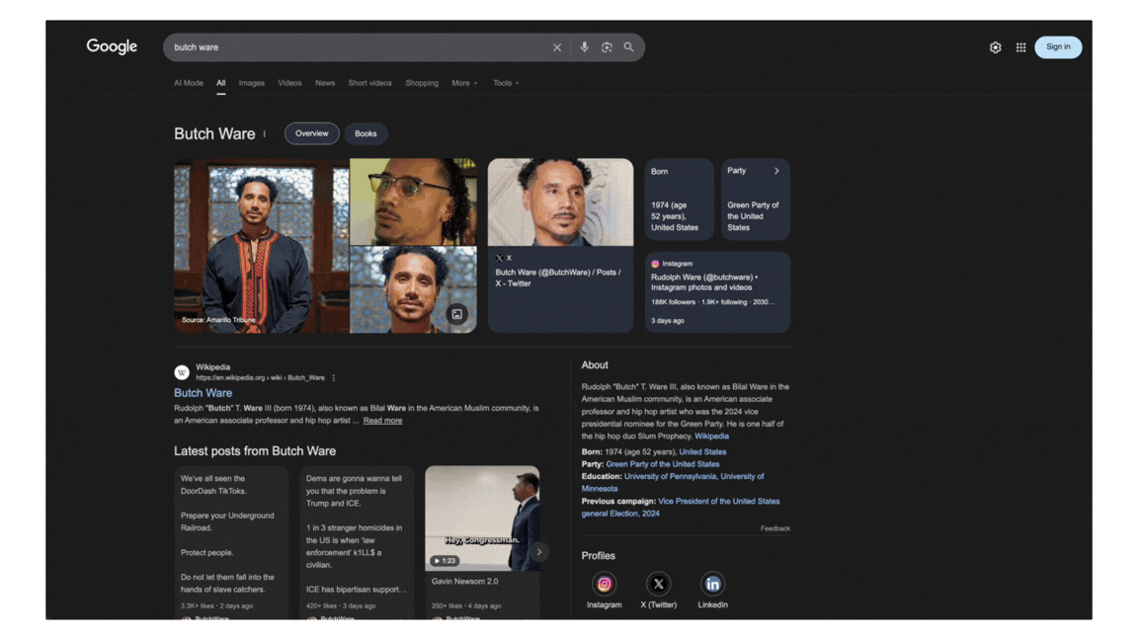Open Search by image camera icon
This screenshot has width=1138, height=640.
(x=607, y=47)
